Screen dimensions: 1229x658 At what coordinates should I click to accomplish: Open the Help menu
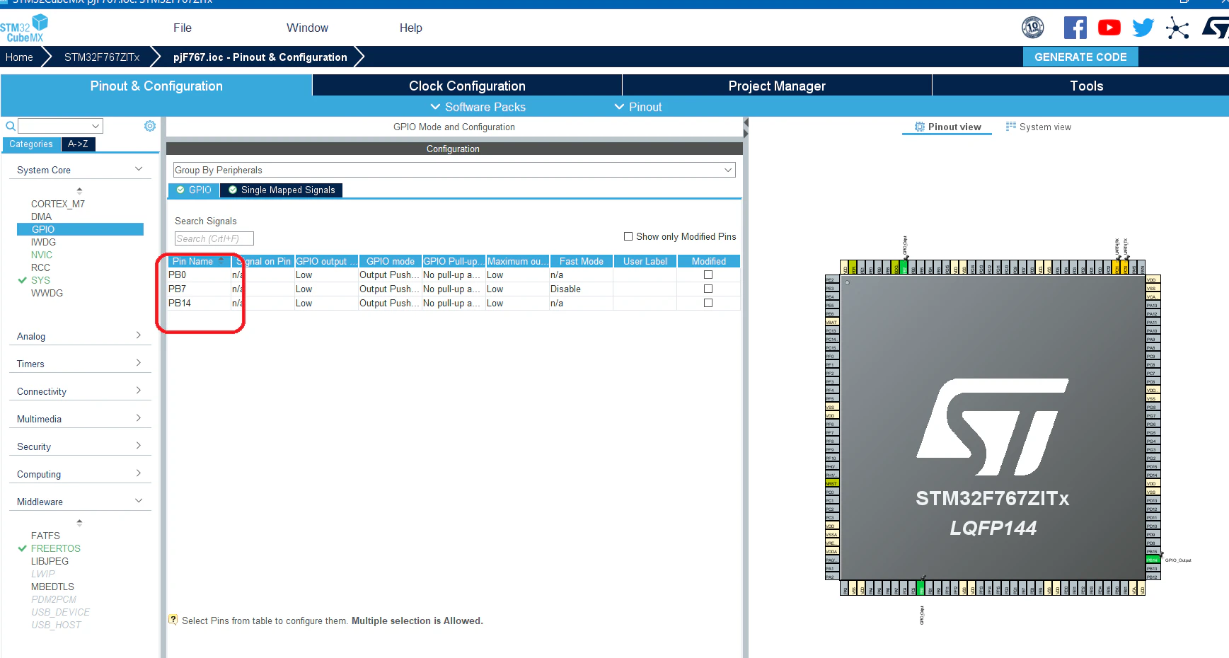(410, 28)
